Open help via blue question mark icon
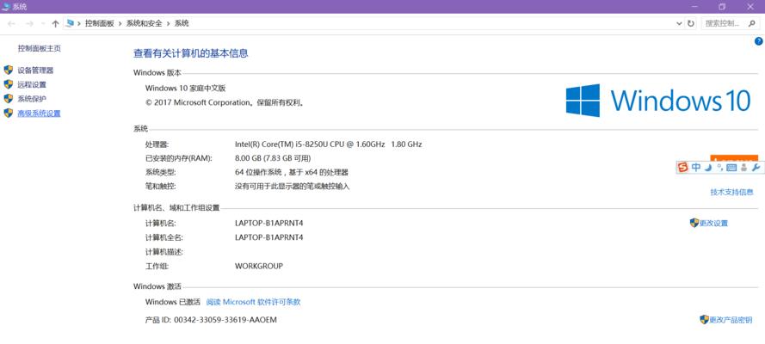This screenshot has width=765, height=344. point(759,41)
